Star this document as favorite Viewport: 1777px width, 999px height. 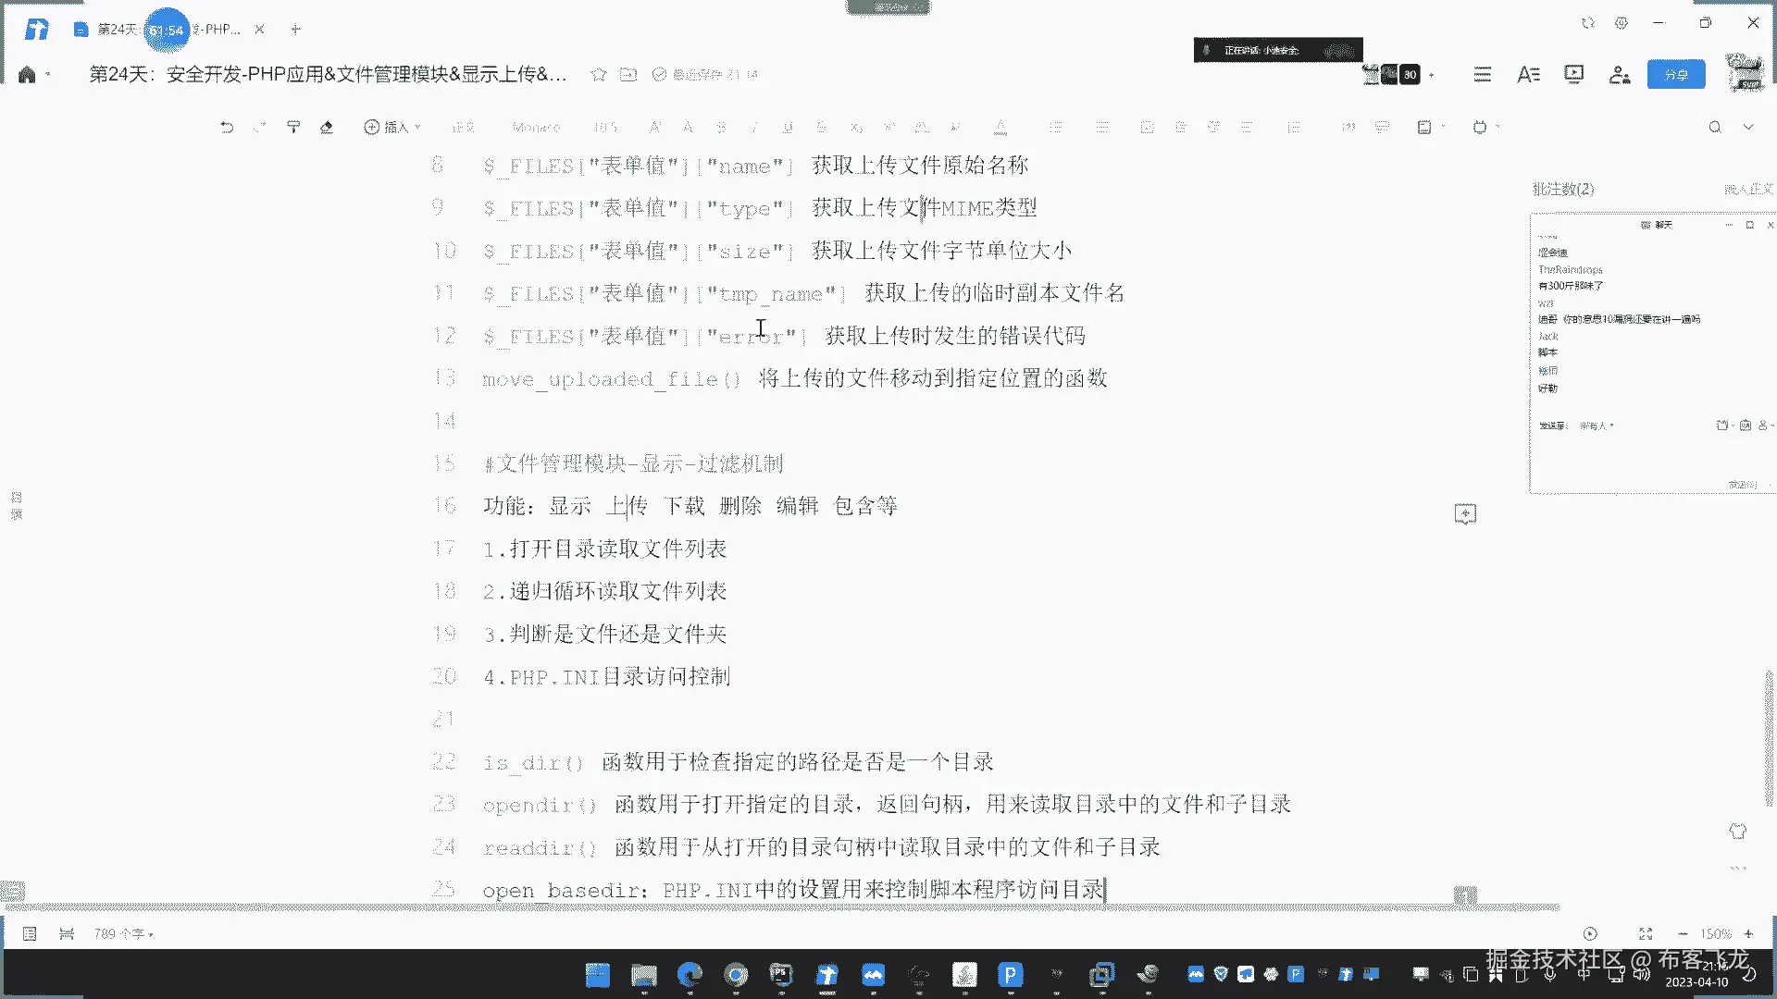tap(599, 74)
